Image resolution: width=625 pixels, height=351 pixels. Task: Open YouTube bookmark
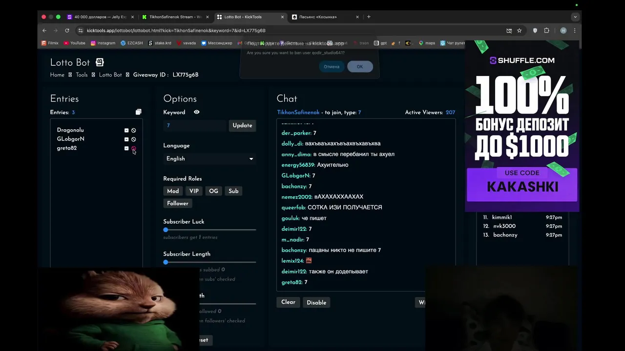point(74,43)
